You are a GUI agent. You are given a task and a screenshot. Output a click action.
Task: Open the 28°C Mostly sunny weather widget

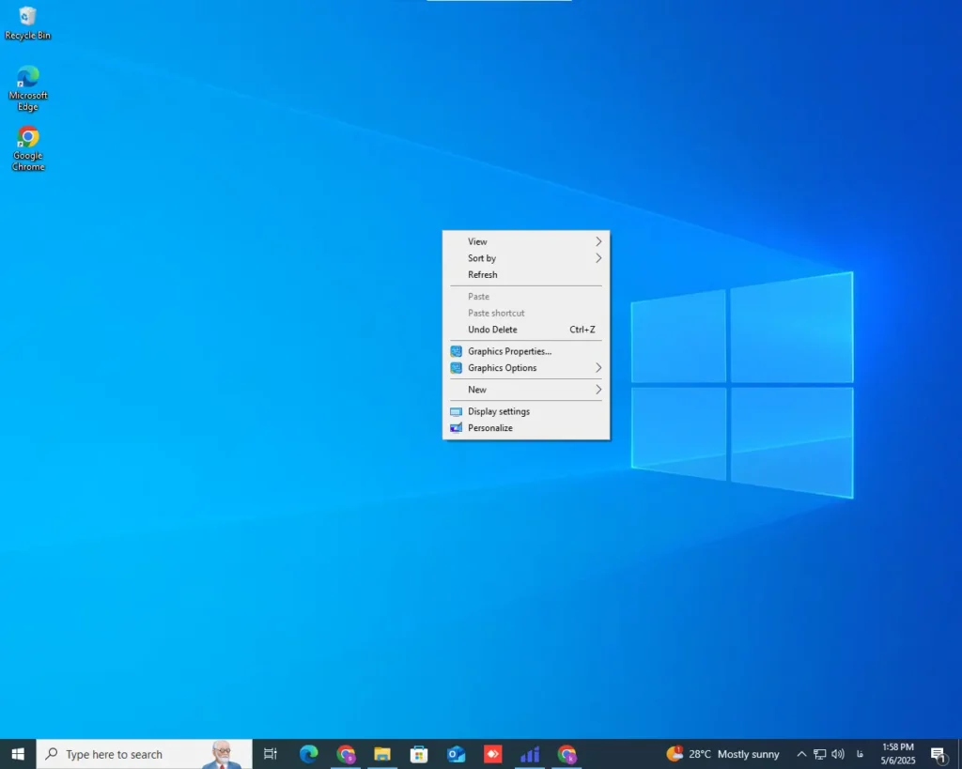click(x=722, y=754)
